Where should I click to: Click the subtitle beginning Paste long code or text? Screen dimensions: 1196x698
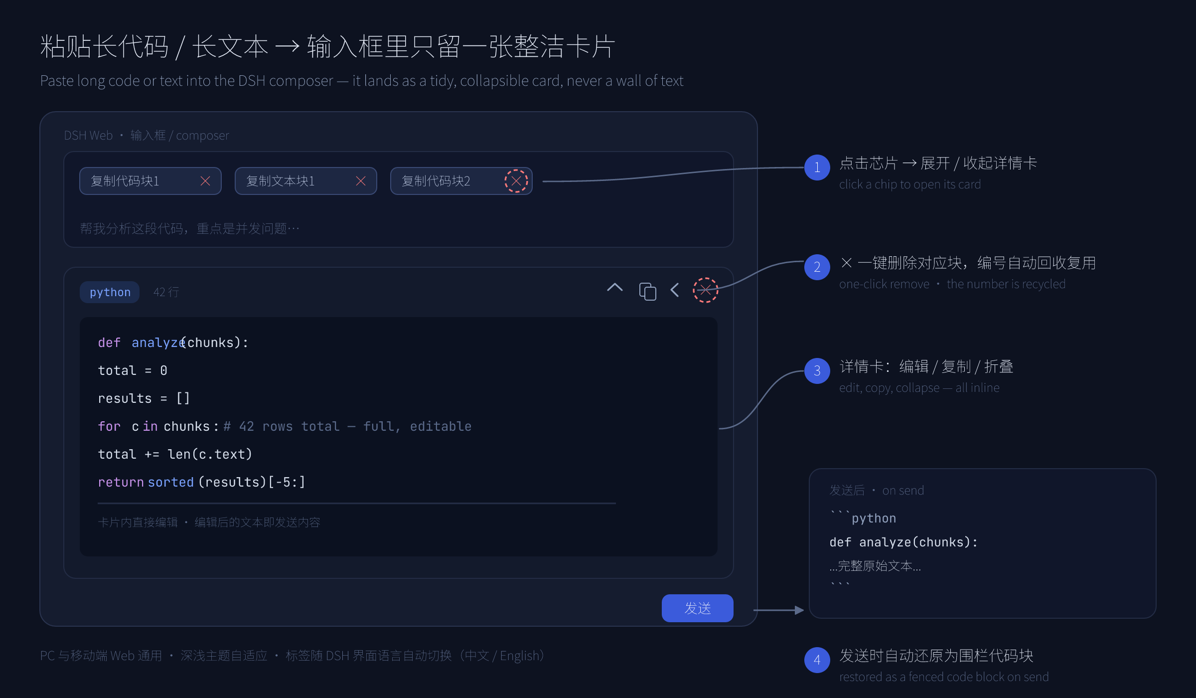pos(361,81)
